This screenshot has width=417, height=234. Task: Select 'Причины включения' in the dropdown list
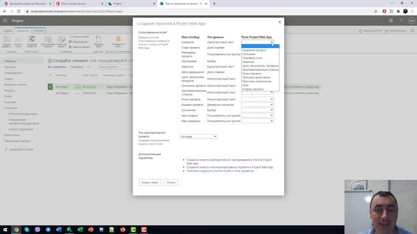(x=256, y=77)
